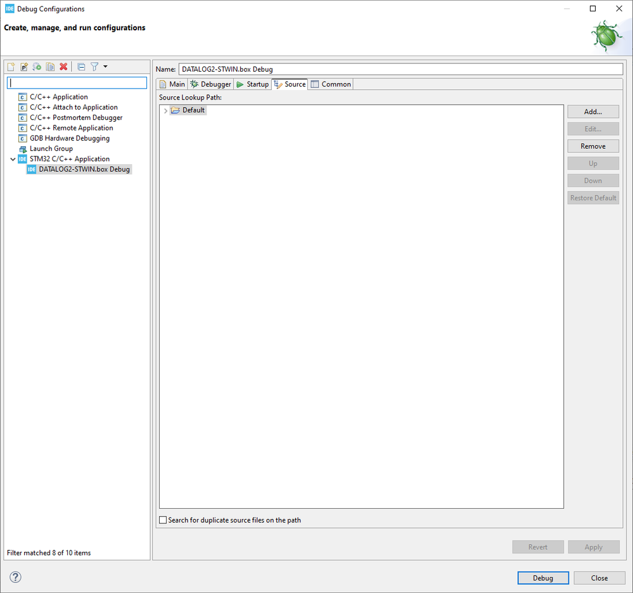The image size is (633, 593).
Task: Click the filter text input box
Action: point(77,83)
